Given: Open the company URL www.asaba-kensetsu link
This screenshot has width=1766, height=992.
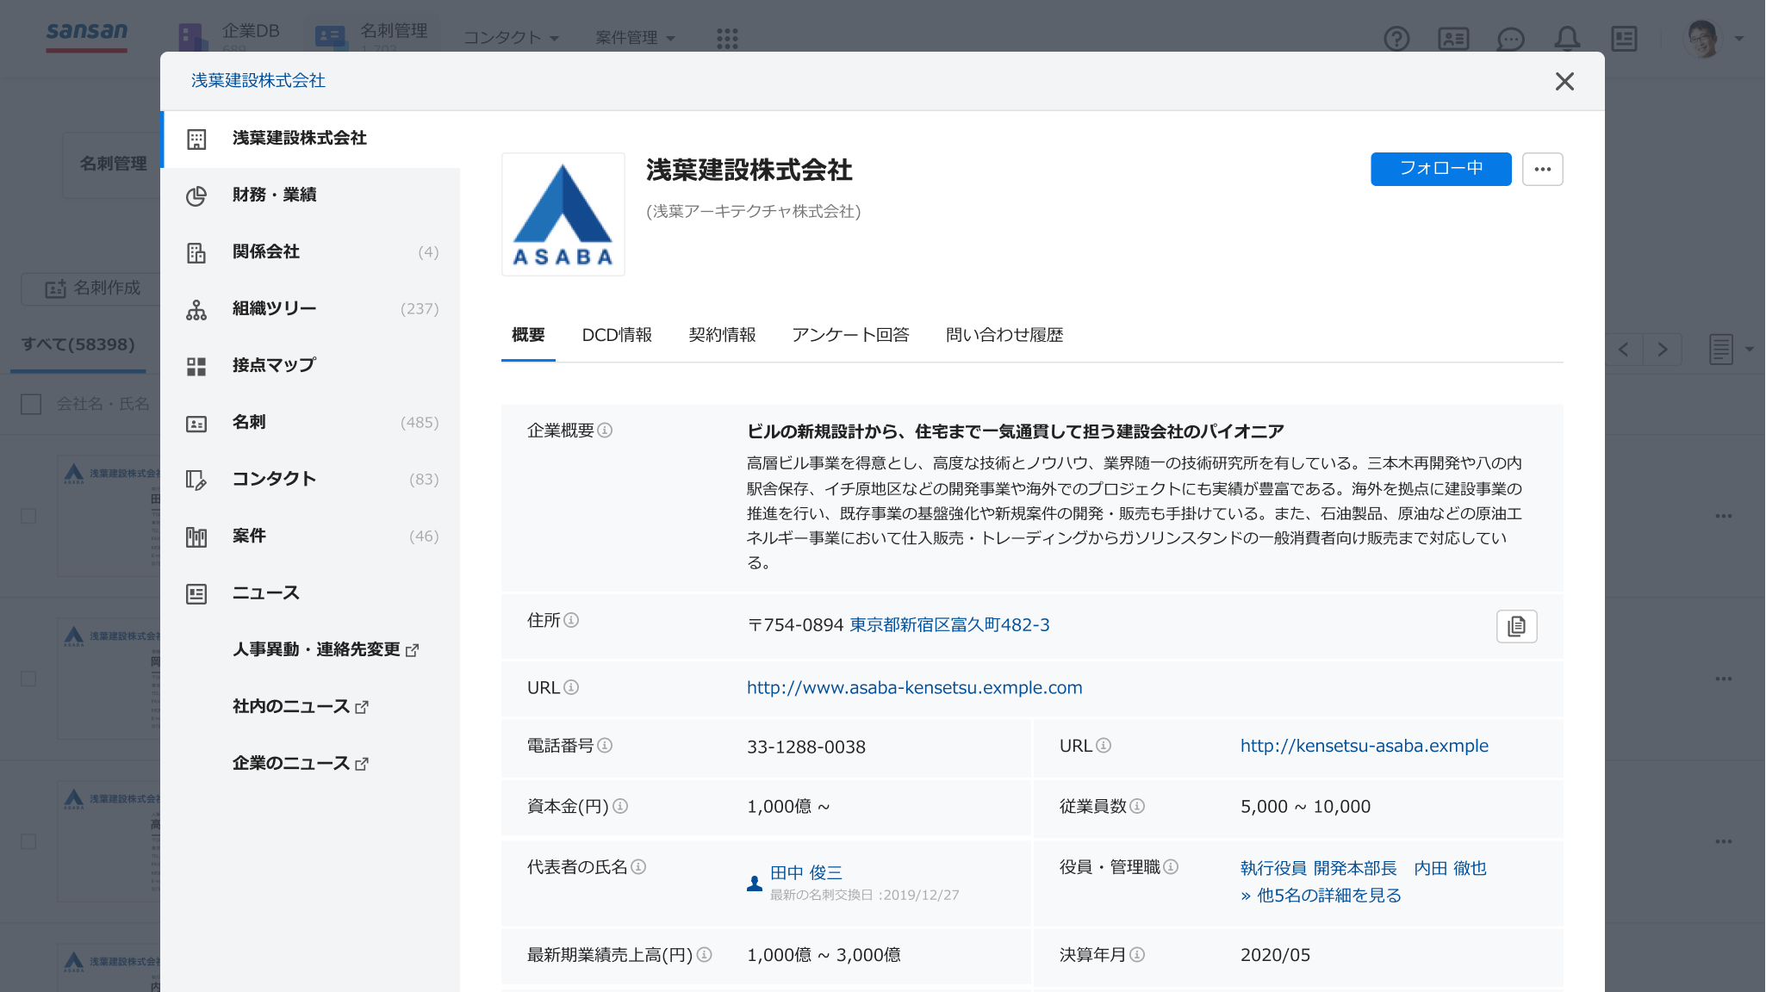Looking at the screenshot, I should pos(914,687).
